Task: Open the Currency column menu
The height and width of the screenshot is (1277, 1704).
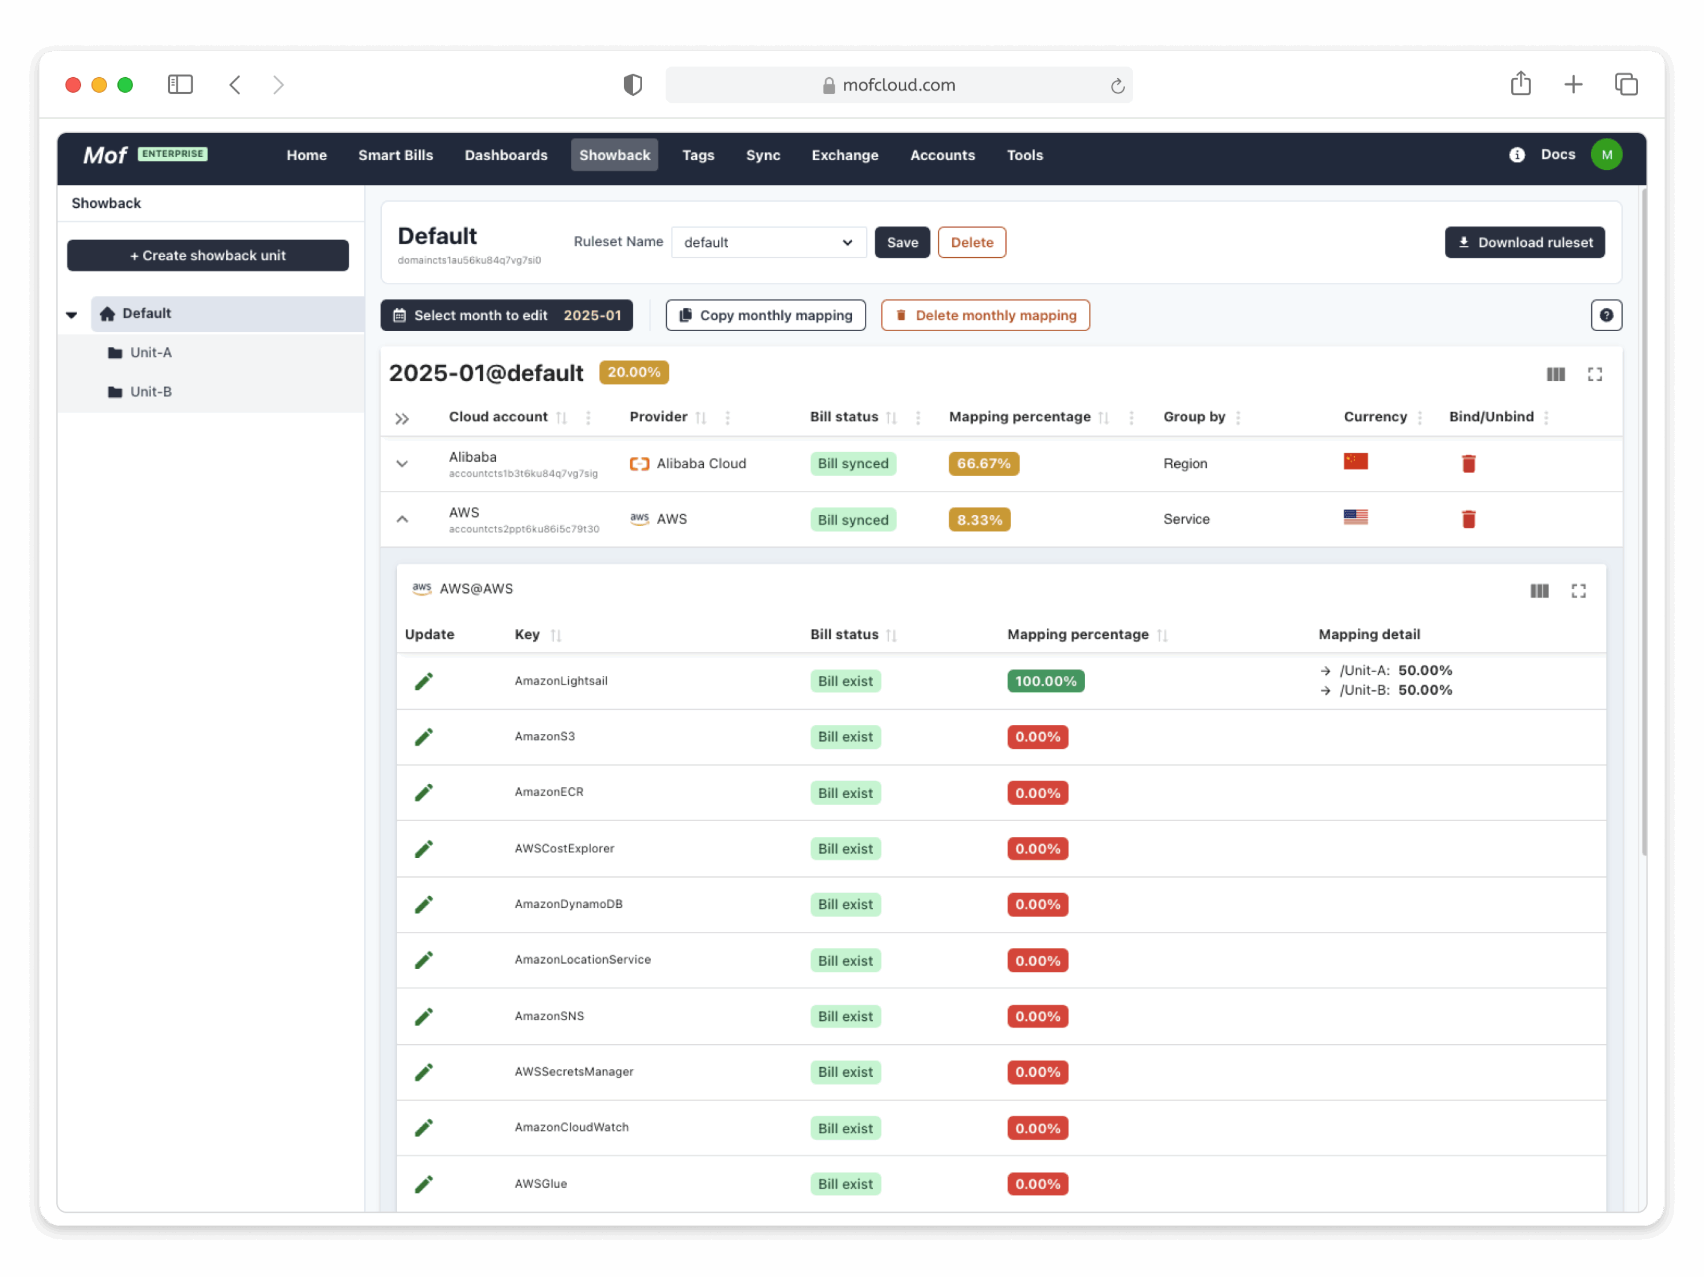Action: click(1420, 418)
